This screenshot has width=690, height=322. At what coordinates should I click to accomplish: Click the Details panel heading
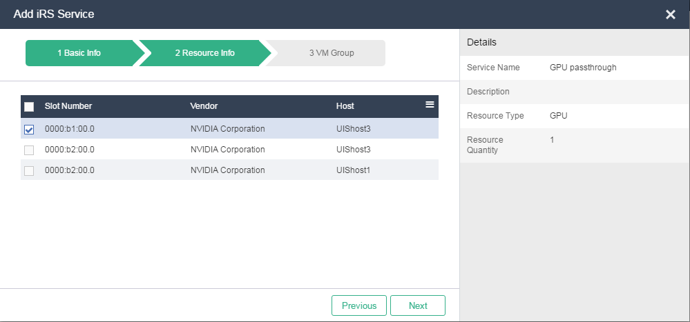481,42
